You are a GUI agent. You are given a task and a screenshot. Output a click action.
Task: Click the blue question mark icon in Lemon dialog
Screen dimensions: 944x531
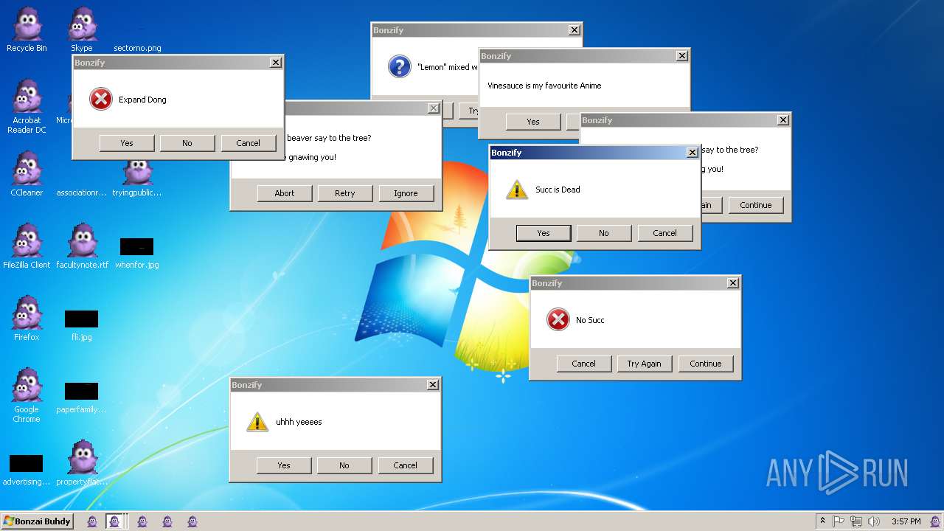tap(399, 67)
